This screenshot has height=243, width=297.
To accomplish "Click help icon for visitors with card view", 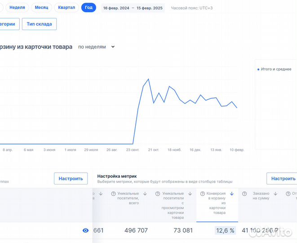I will 158,193.
